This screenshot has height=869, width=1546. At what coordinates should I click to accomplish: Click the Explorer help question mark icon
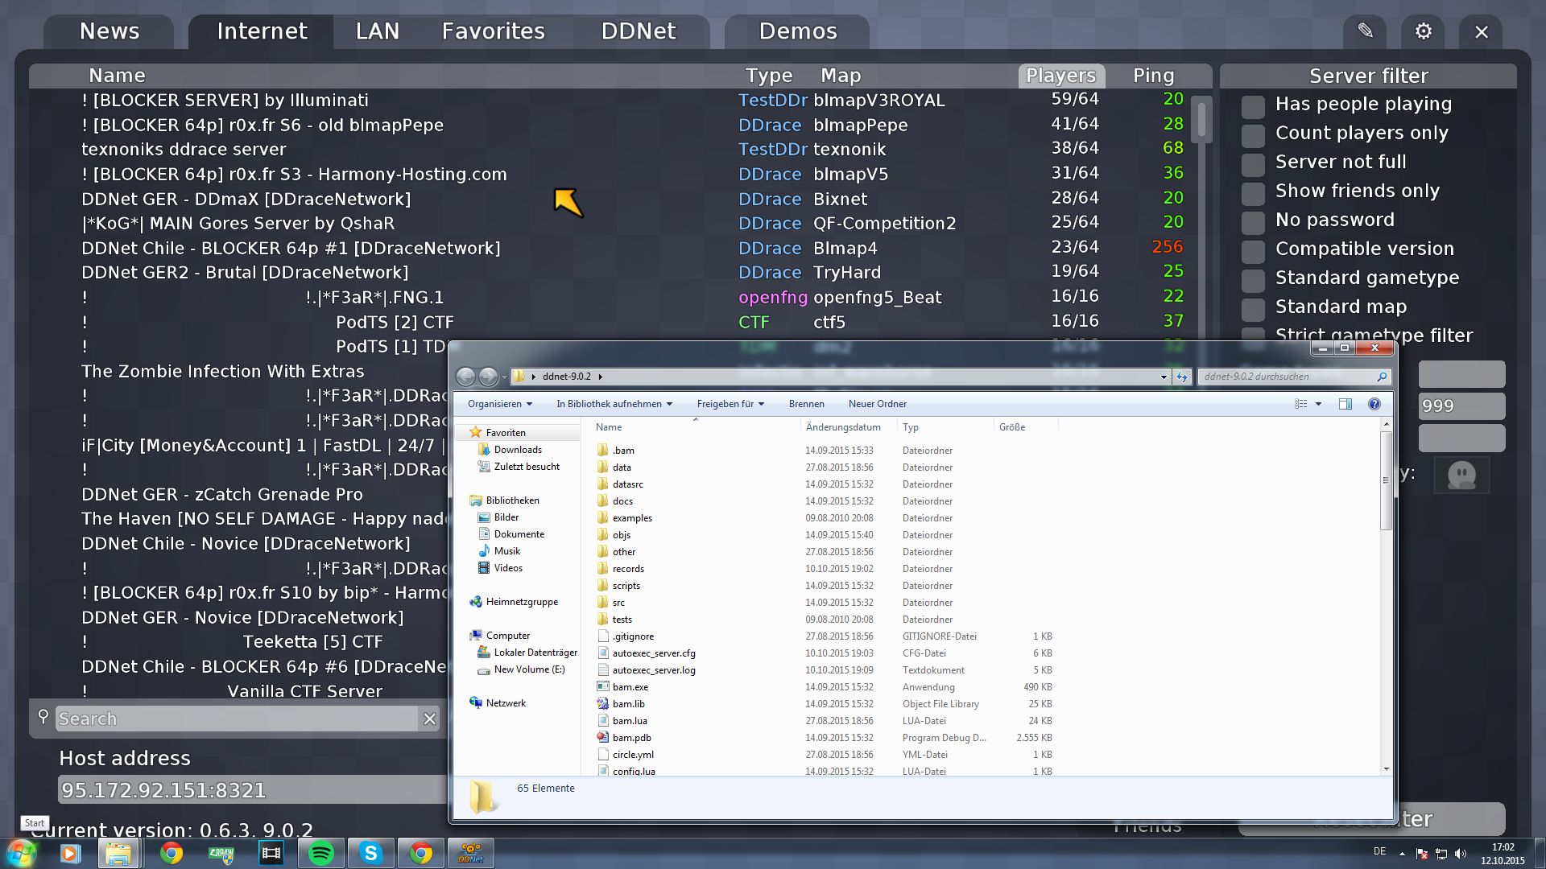tap(1374, 404)
